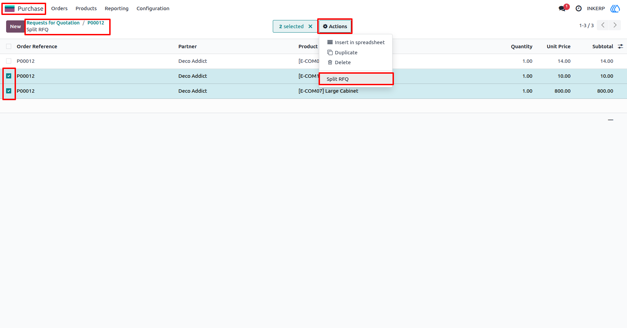Sort by Unit Price column header
The height and width of the screenshot is (328, 627).
[x=558, y=47]
